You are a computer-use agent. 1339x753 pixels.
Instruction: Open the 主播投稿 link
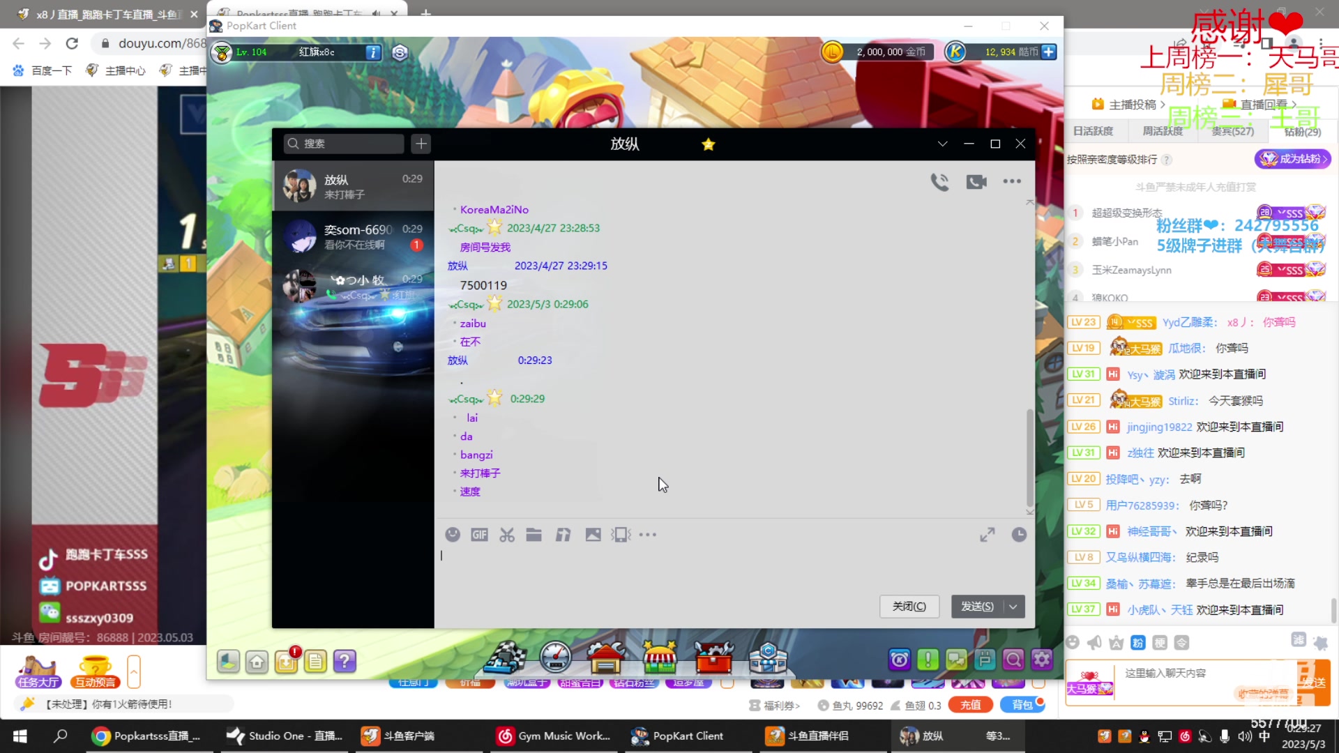[x=1128, y=105]
